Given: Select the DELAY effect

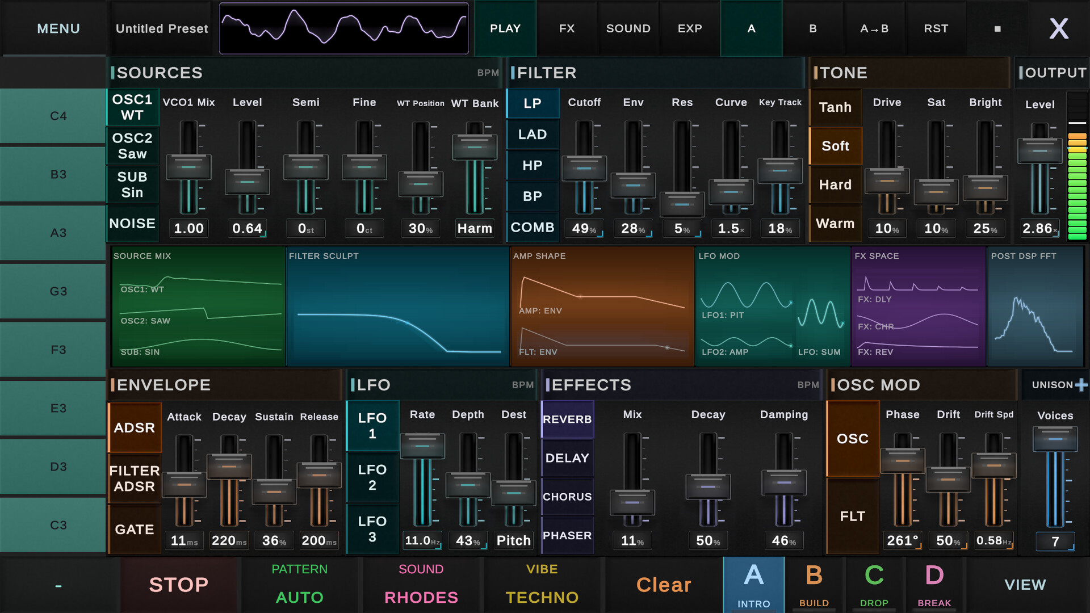Looking at the screenshot, I should point(567,458).
